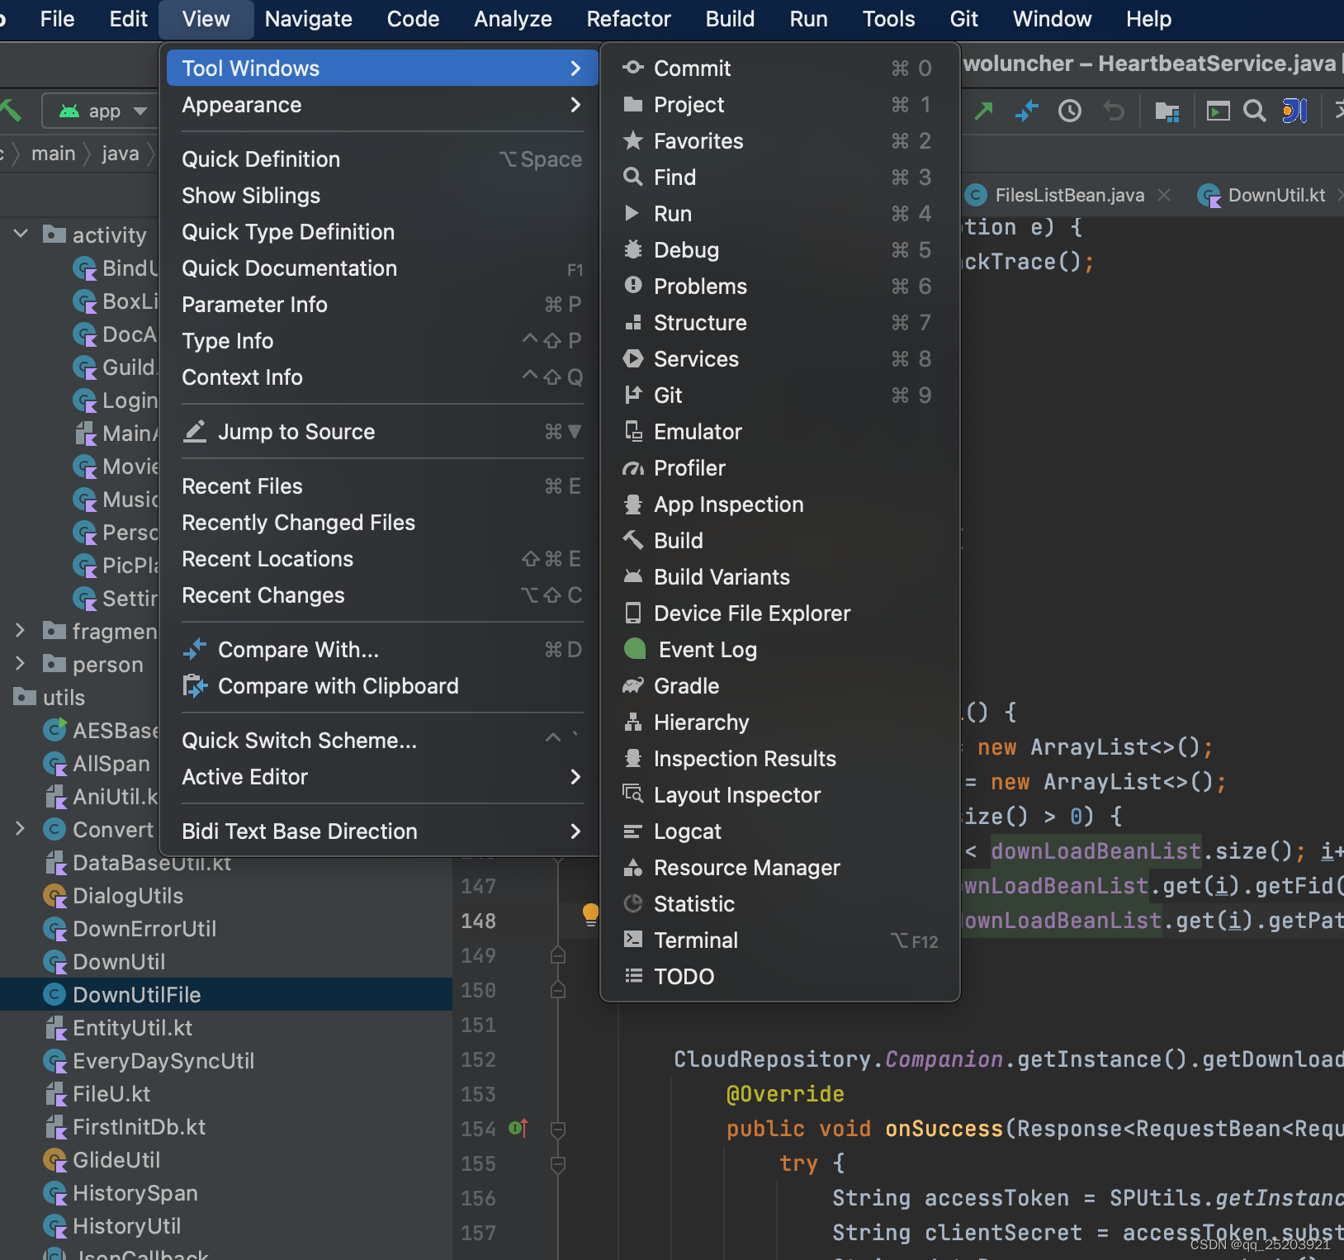Choose Recent Files menu entry
This screenshot has width=1344, height=1260.
click(x=381, y=486)
